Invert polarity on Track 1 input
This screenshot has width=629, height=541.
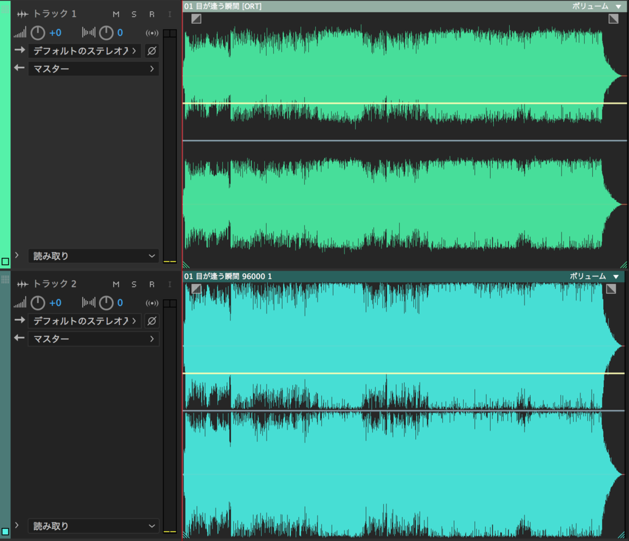(152, 51)
